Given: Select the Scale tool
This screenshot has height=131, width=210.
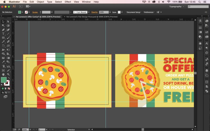Looking at the screenshot, I should (x=8, y=46).
